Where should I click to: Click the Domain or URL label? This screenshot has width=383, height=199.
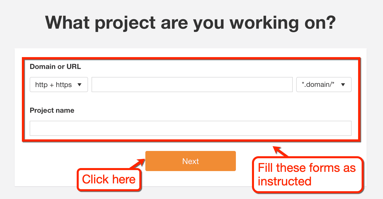click(55, 66)
